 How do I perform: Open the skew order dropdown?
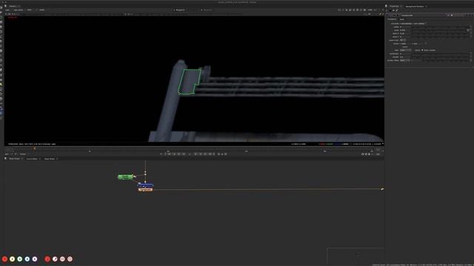[x=403, y=40]
